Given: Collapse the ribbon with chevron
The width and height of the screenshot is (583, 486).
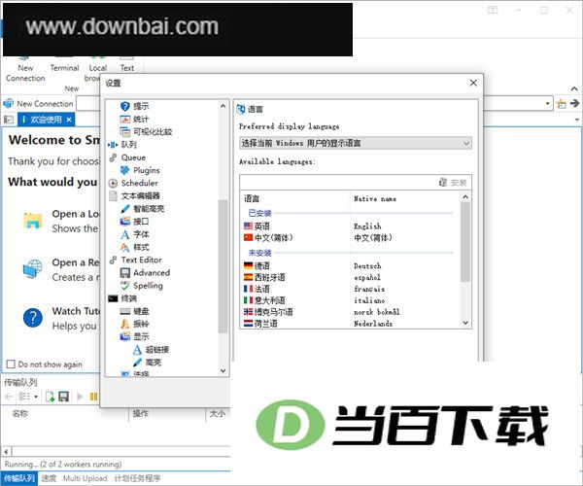Looking at the screenshot, I should [x=574, y=88].
